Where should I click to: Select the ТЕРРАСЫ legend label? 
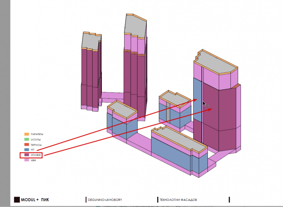point(36,145)
